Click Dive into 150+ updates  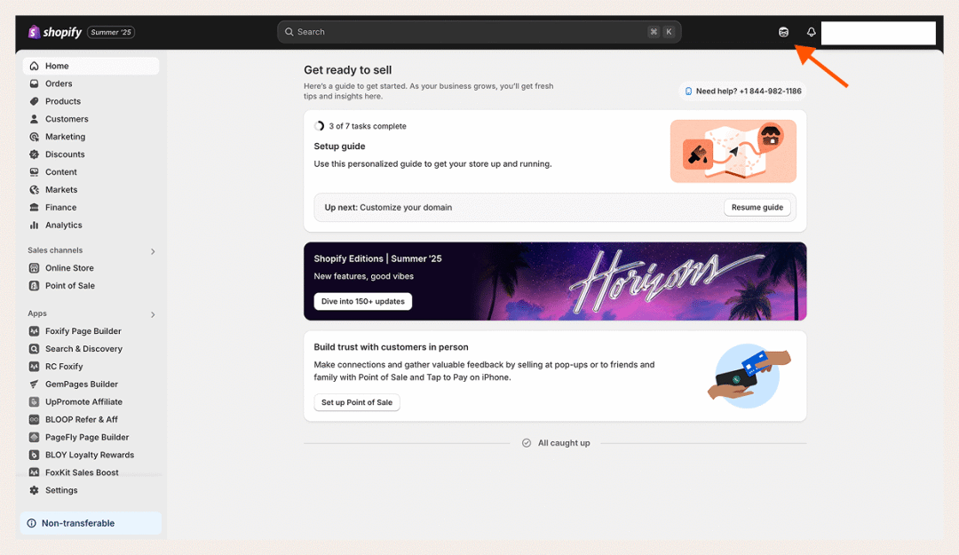click(362, 302)
